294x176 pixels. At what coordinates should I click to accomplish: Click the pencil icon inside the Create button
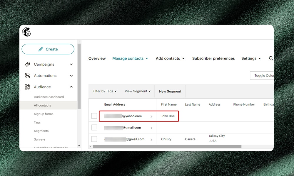coord(41,49)
